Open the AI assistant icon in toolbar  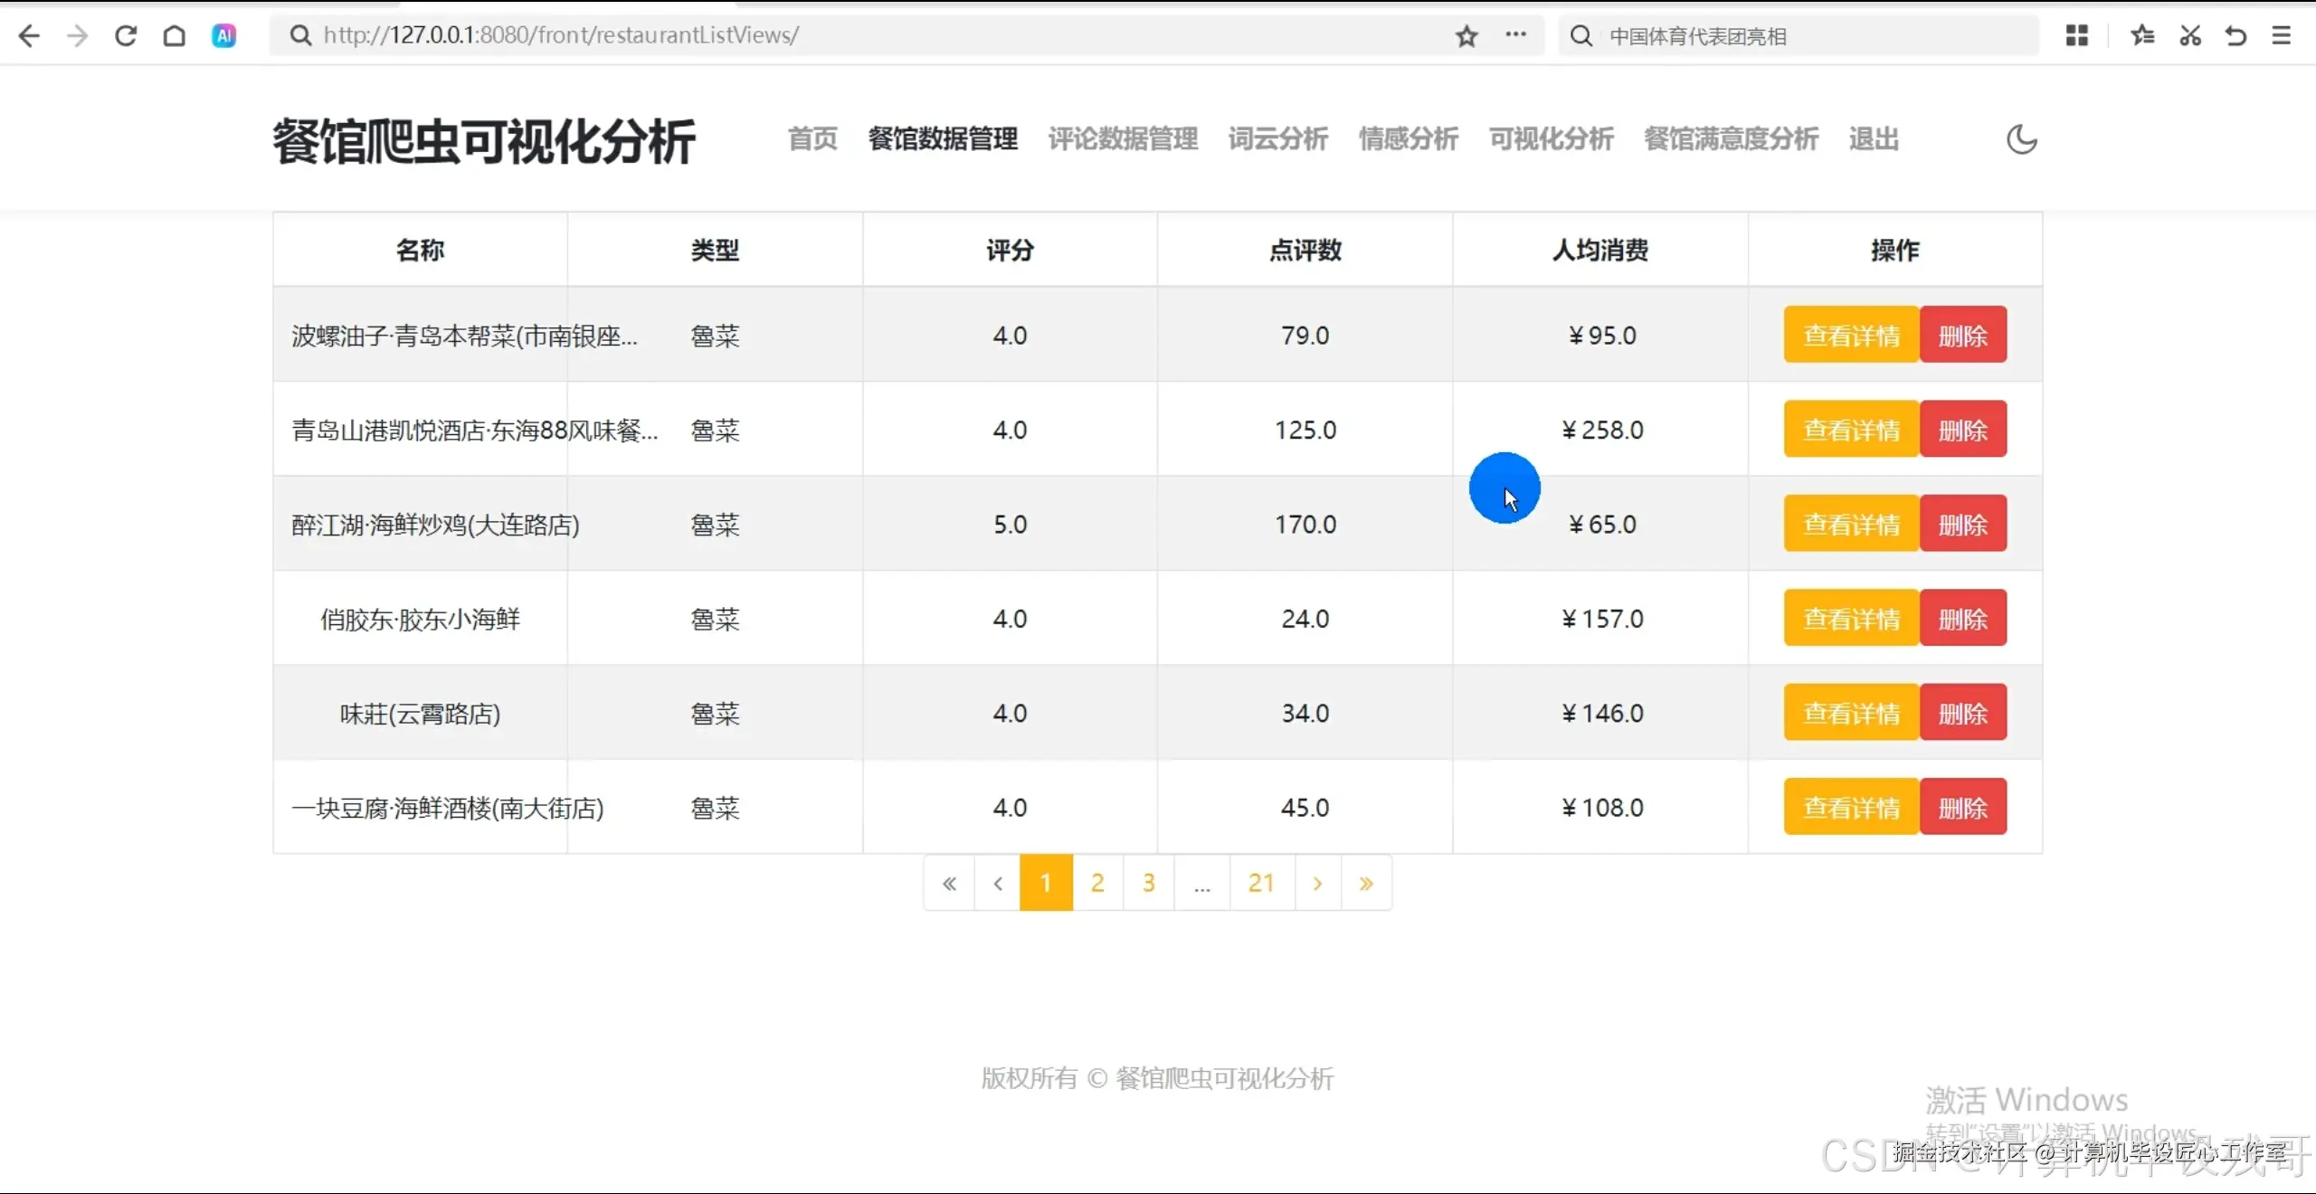tap(223, 35)
